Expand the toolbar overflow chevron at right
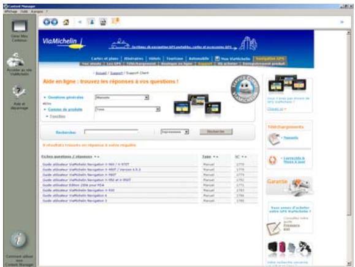 click(342, 22)
